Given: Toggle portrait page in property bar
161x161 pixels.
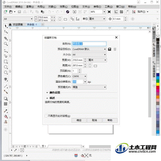Looking at the screenshot, I should 60,19.
